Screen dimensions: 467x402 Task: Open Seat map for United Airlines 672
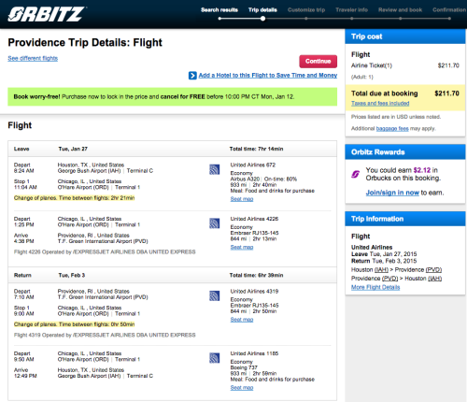pyautogui.click(x=242, y=199)
